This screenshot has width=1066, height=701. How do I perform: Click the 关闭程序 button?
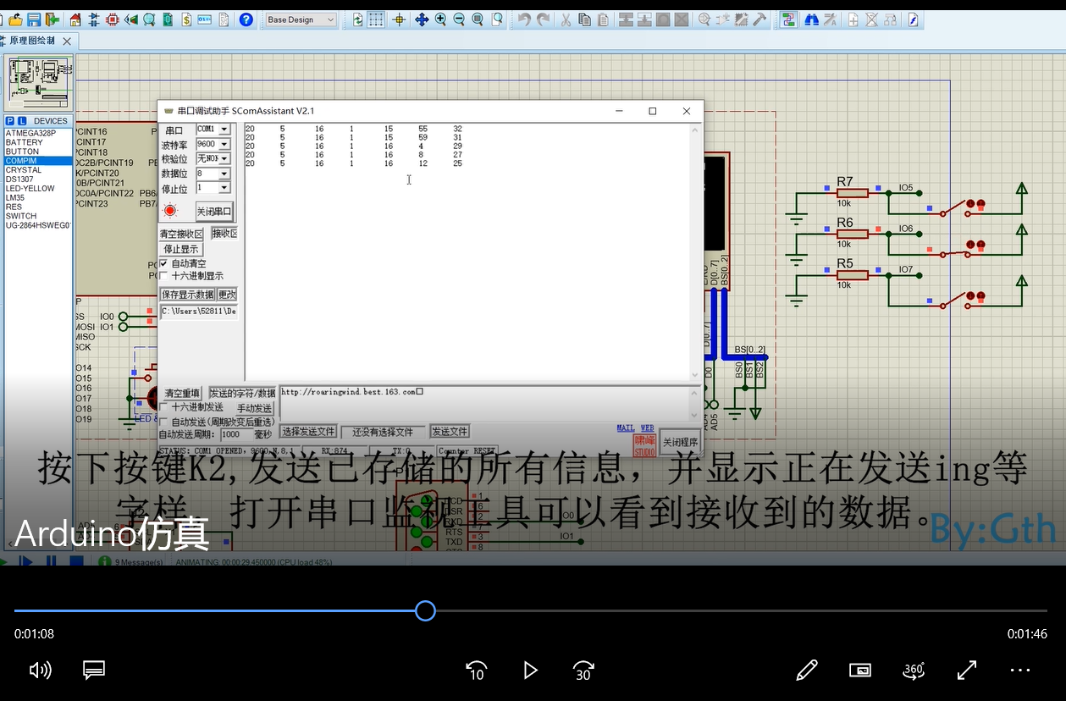680,443
